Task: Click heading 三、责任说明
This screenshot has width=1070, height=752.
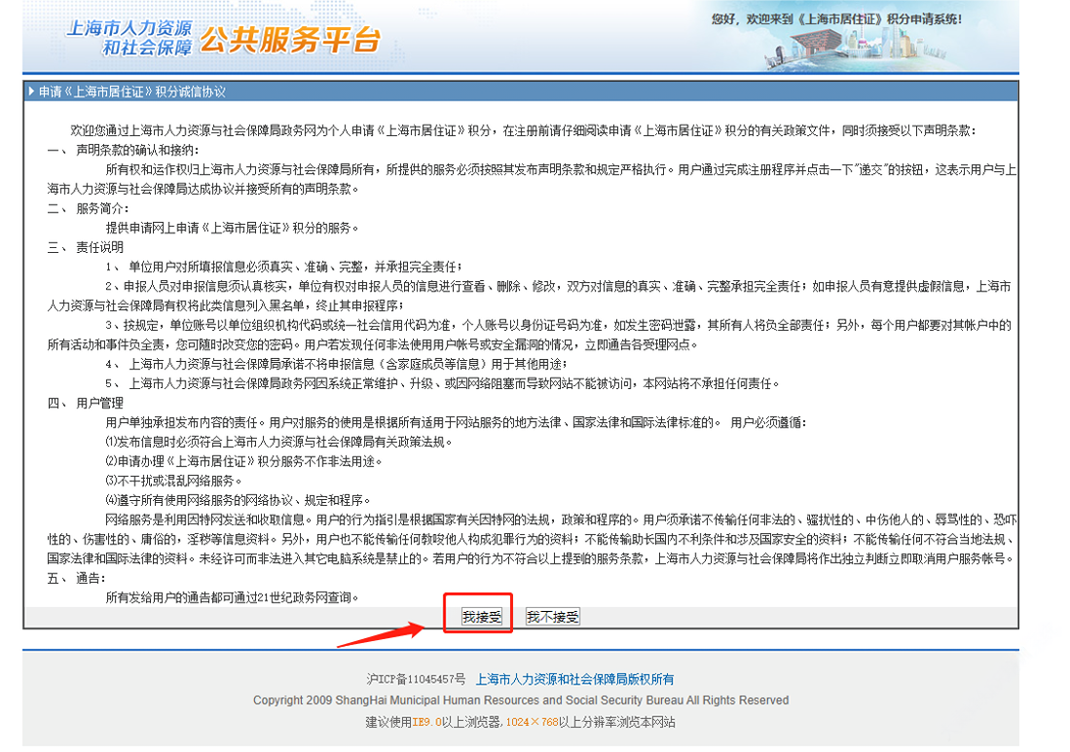Action: pos(86,247)
